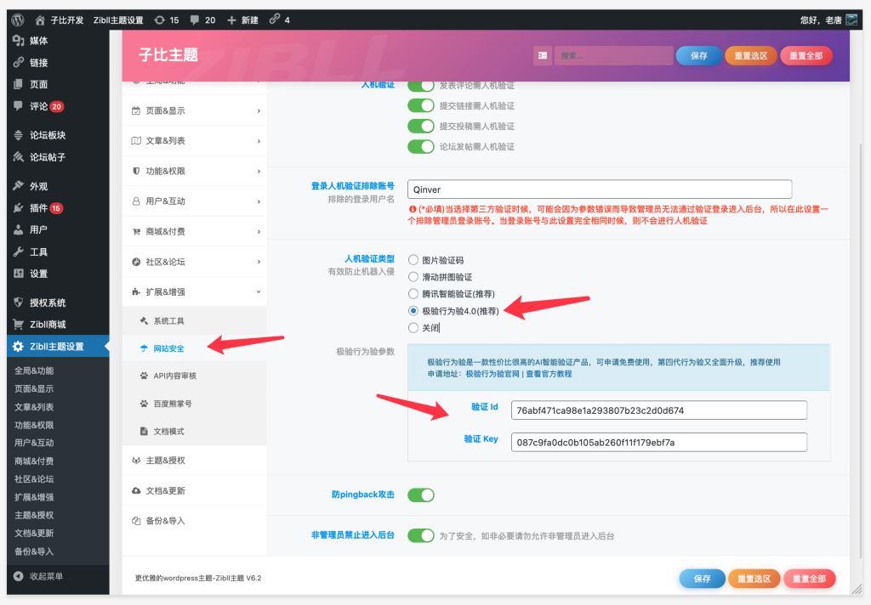Open the 文档模式 settings tab
The width and height of the screenshot is (871, 605).
pos(195,432)
